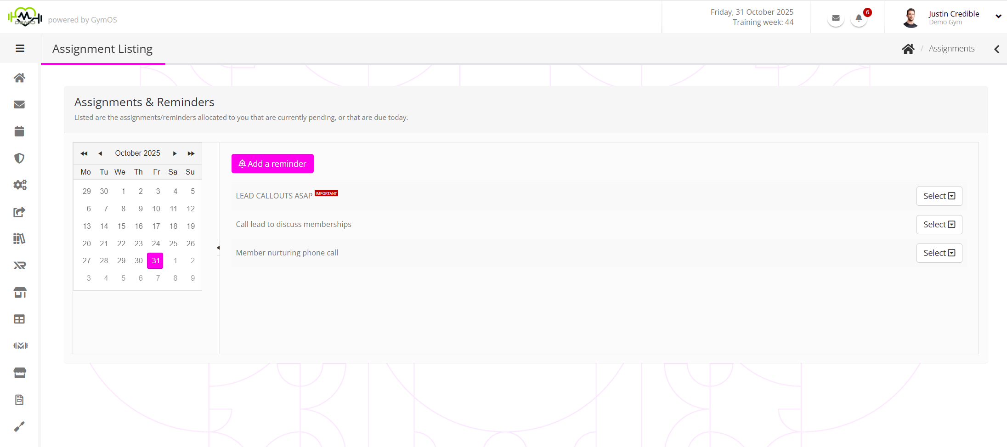Image resolution: width=1007 pixels, height=447 pixels.
Task: Expand Justin Credible user menu arrow
Action: coord(998,17)
